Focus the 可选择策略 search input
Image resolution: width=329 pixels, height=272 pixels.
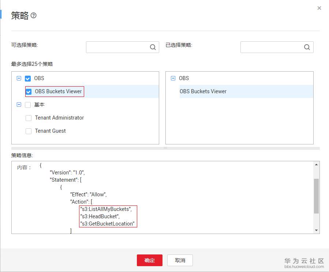pyautogui.click(x=123, y=47)
